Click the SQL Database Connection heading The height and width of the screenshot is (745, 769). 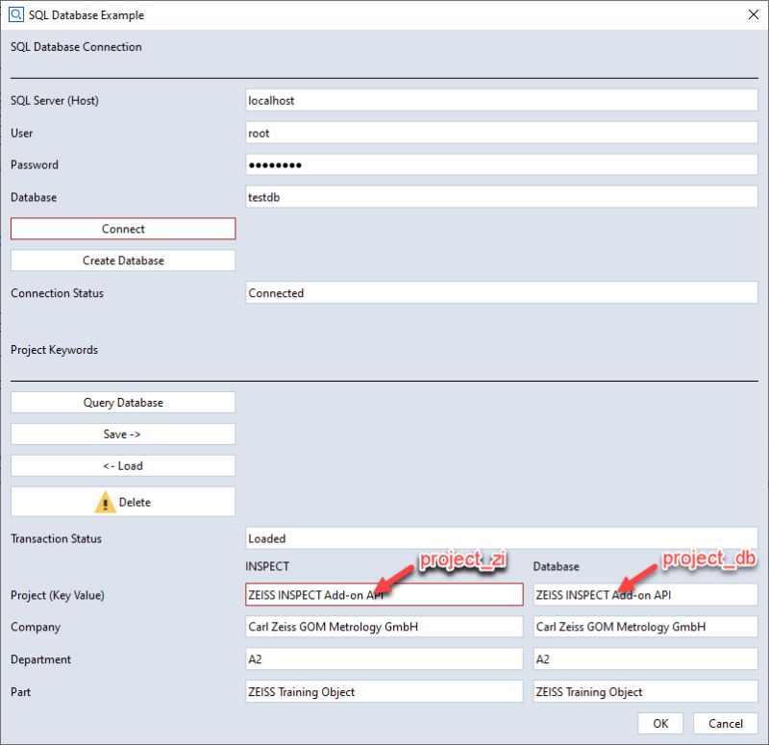76,47
